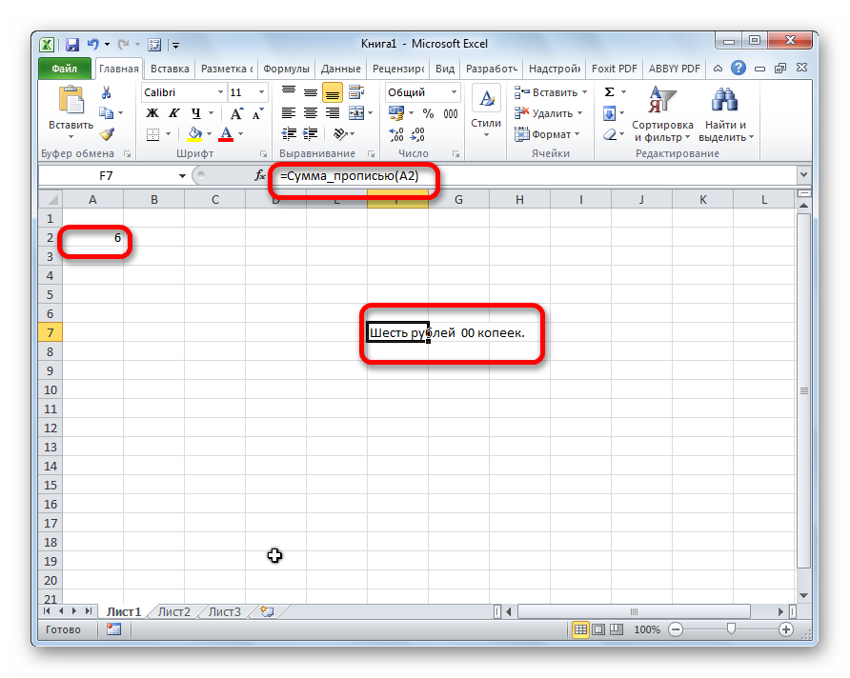Expand the Общий number format dropdown
850x678 pixels.
[x=454, y=92]
